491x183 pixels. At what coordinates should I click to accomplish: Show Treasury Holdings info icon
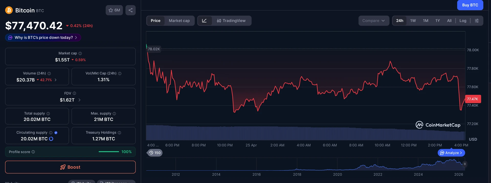(119, 133)
